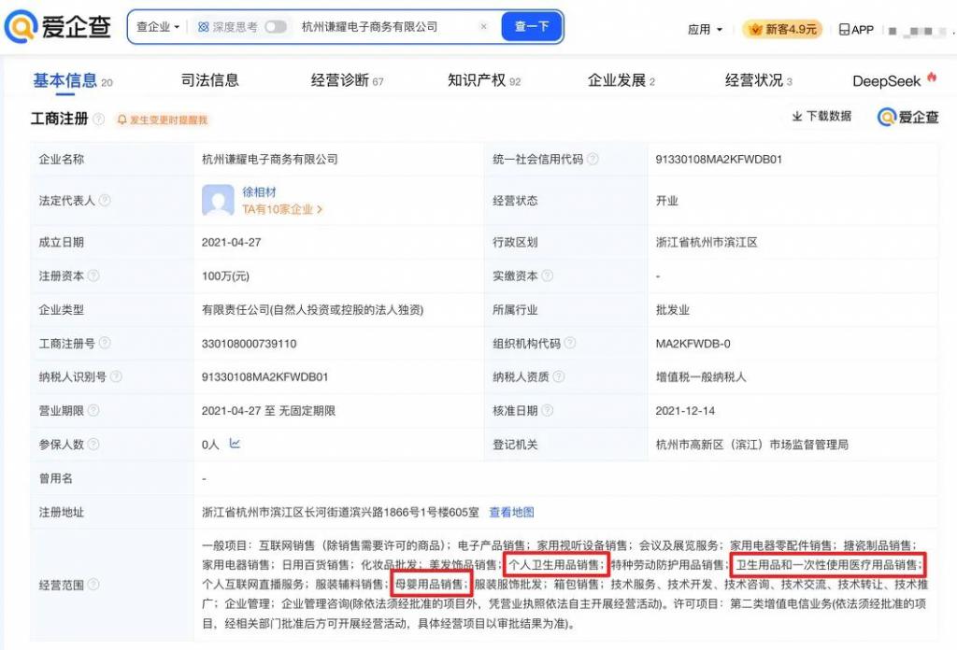Click the 登记机关 value 杭州市高新区（滨江）市场监督管理局
This screenshot has width=957, height=650.
click(x=752, y=444)
